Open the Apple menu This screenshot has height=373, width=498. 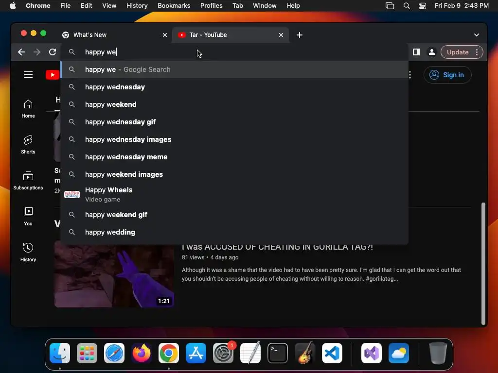(13, 6)
